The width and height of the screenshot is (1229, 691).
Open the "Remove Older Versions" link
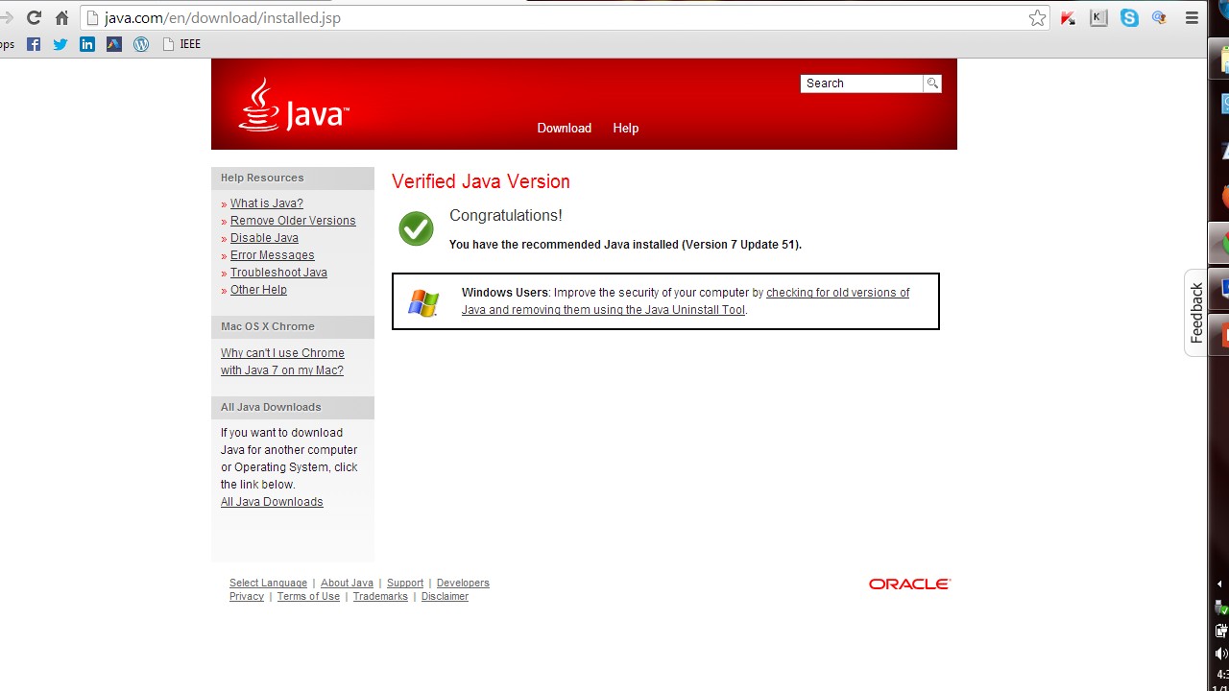pyautogui.click(x=293, y=221)
